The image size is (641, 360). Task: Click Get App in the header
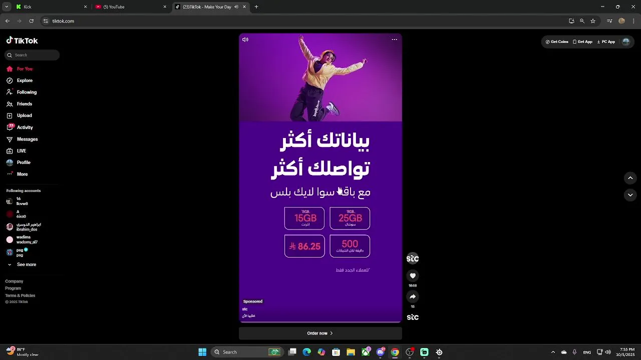pyautogui.click(x=582, y=42)
